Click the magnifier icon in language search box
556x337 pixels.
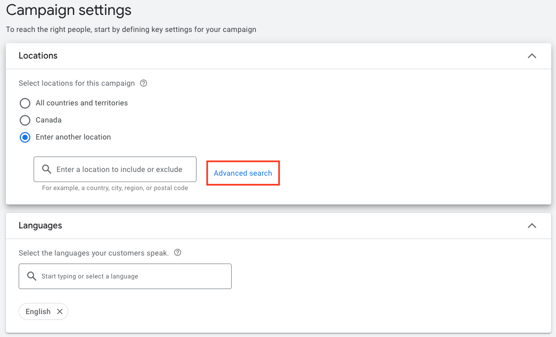[31, 276]
